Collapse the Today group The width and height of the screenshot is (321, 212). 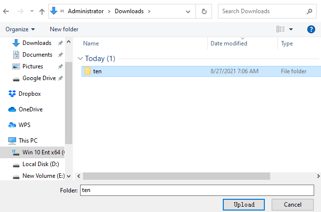(x=80, y=59)
